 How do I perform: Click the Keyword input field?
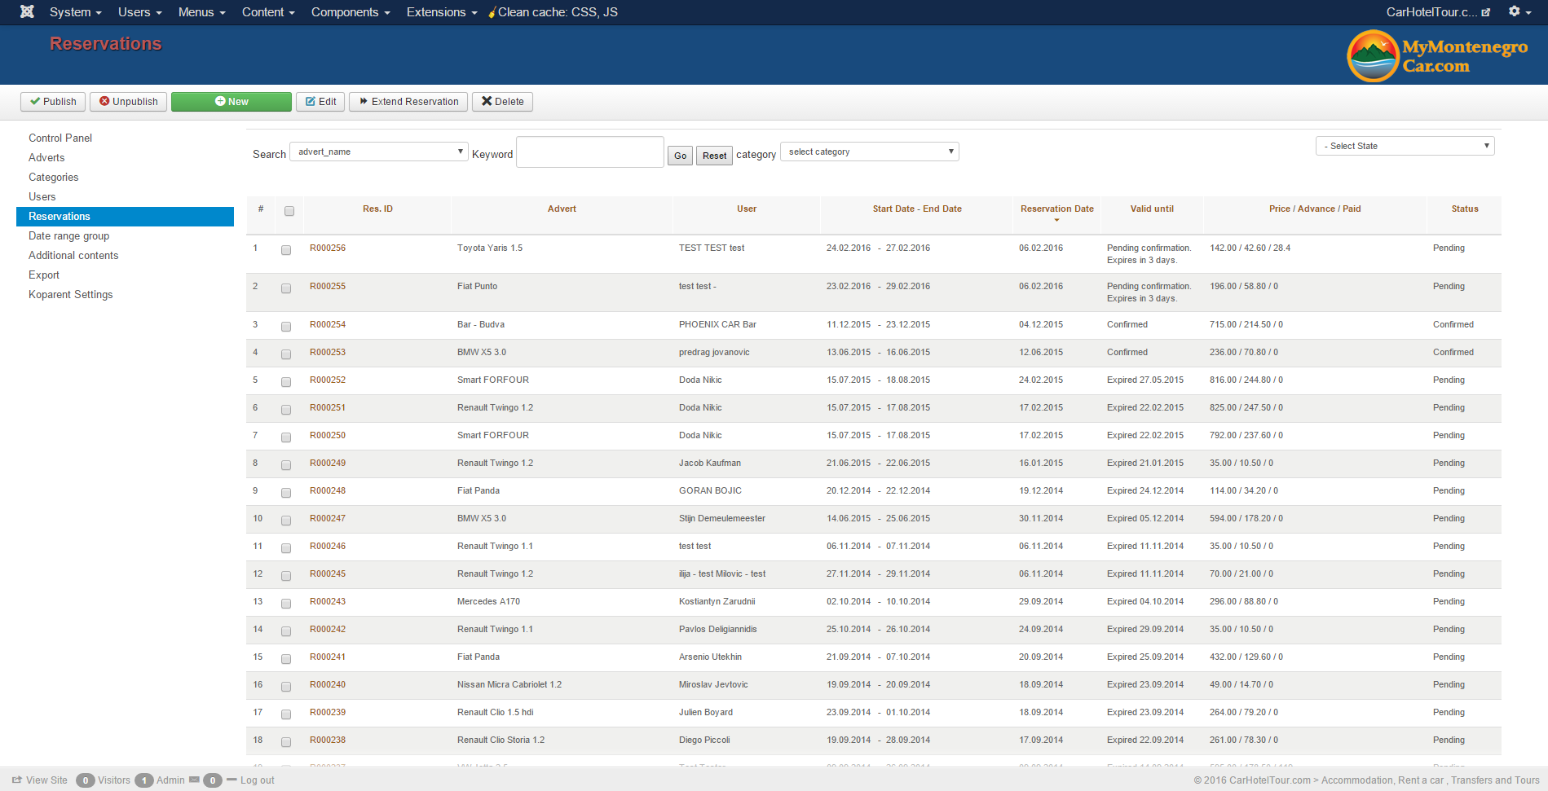[590, 152]
